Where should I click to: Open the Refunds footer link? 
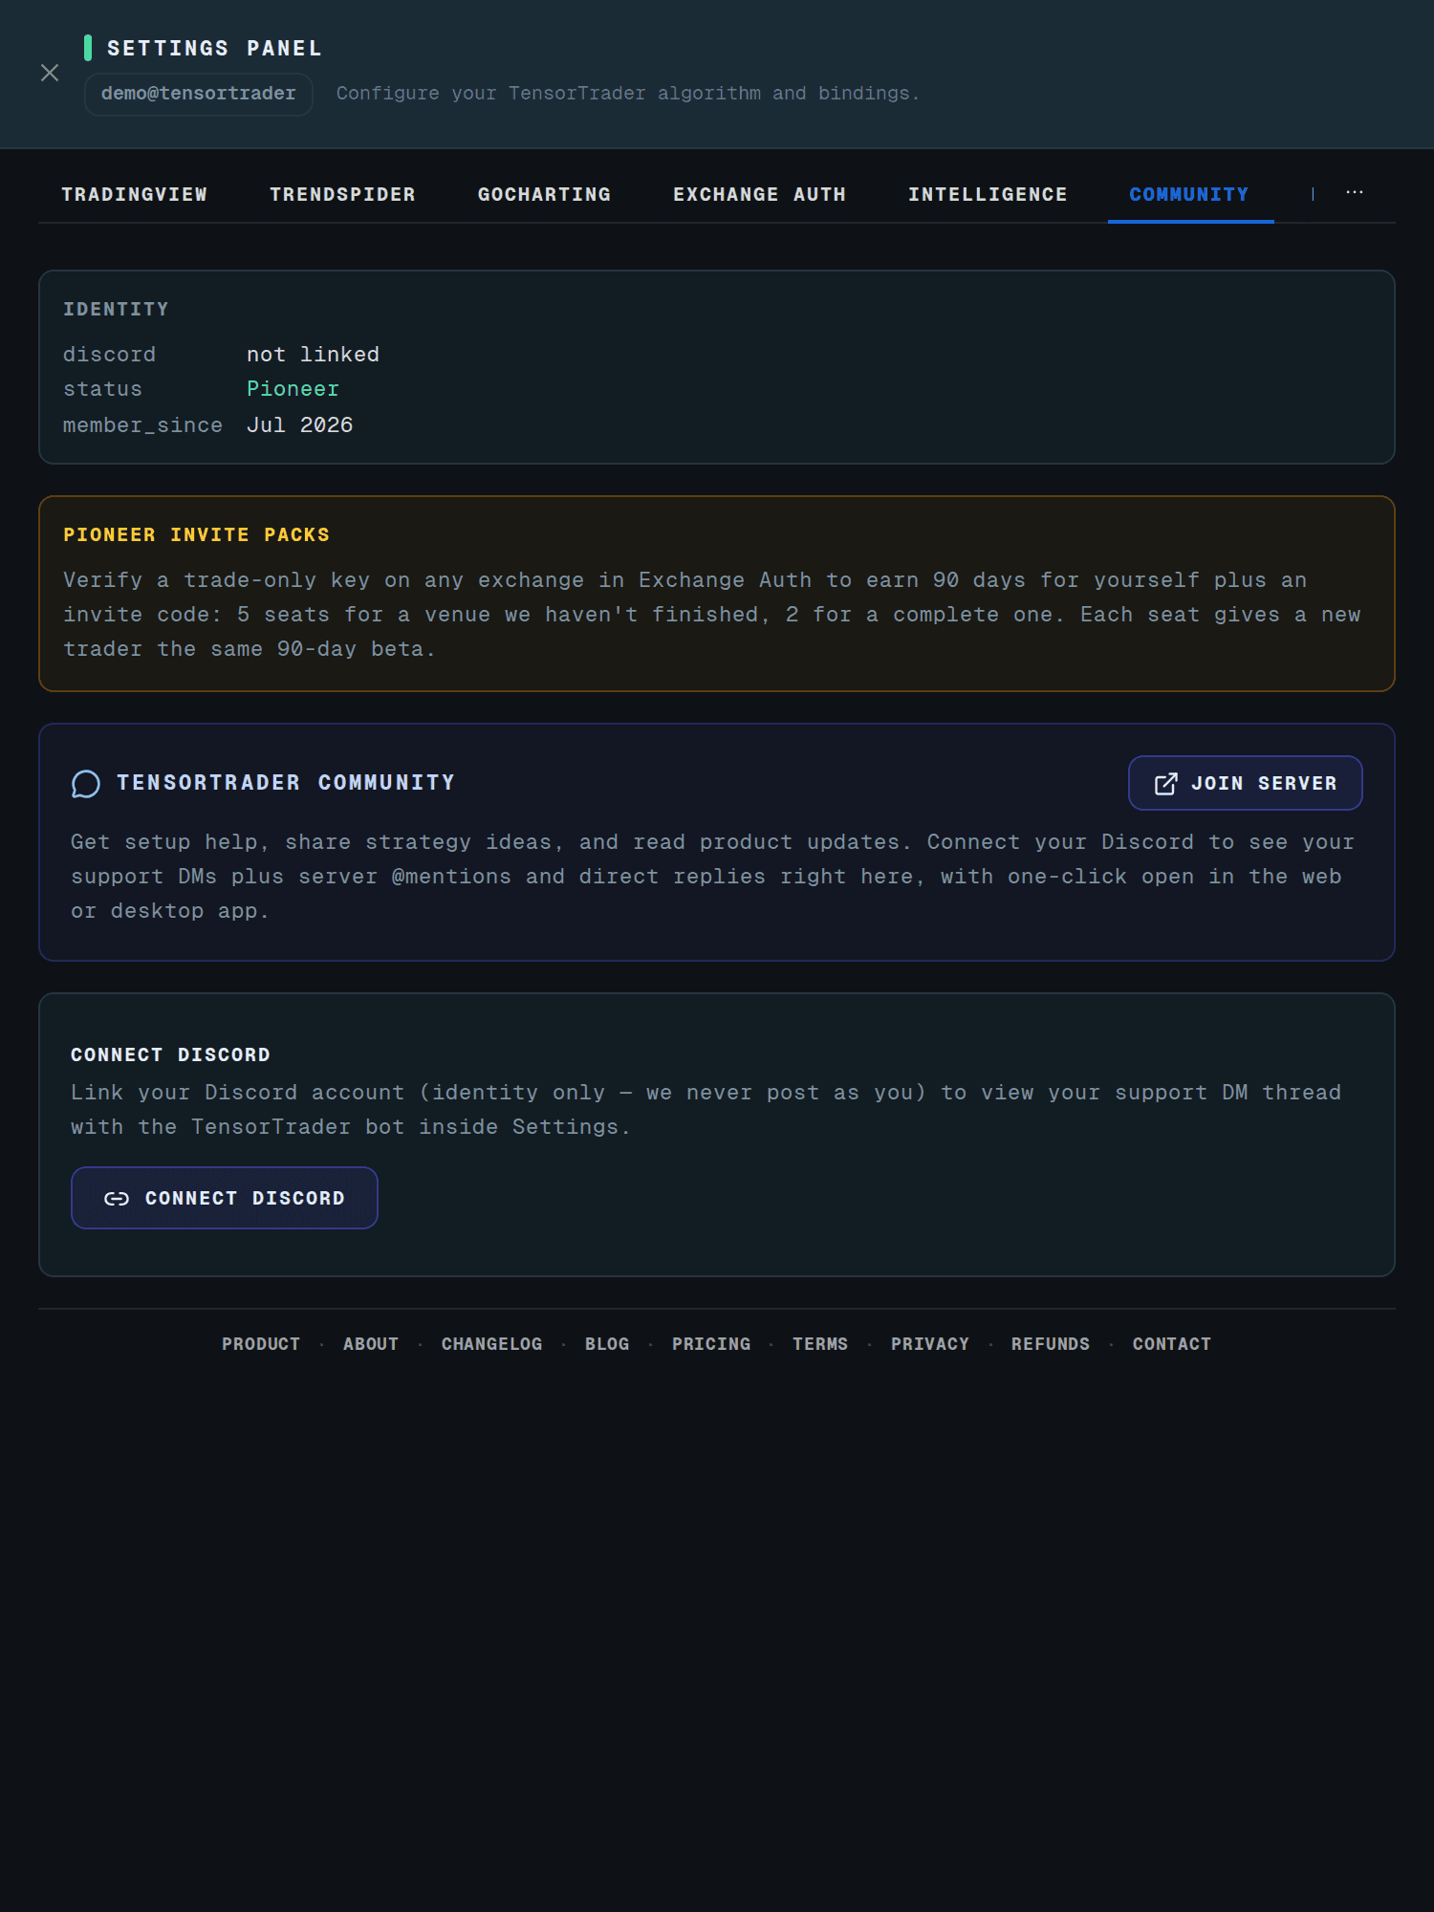[x=1051, y=1344]
